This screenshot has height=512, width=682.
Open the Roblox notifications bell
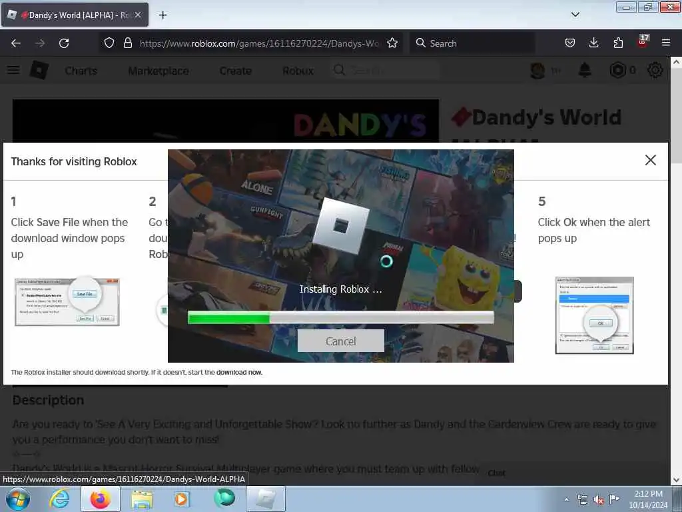(x=585, y=70)
